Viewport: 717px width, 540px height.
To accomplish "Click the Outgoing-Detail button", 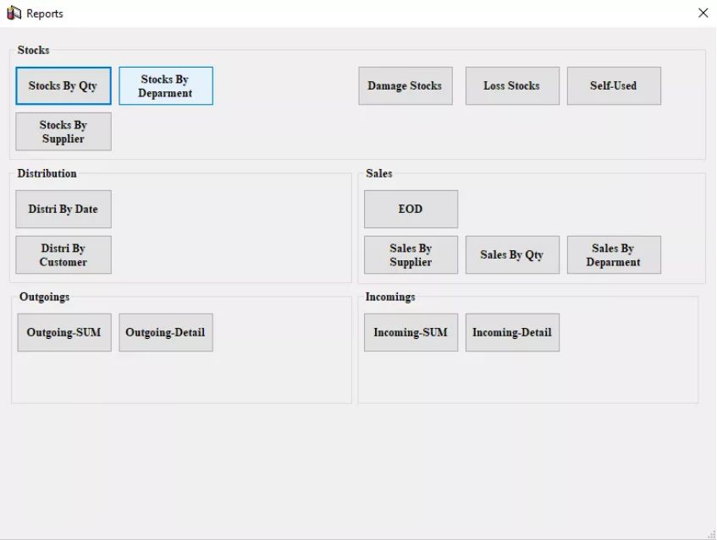I will 166,333.
